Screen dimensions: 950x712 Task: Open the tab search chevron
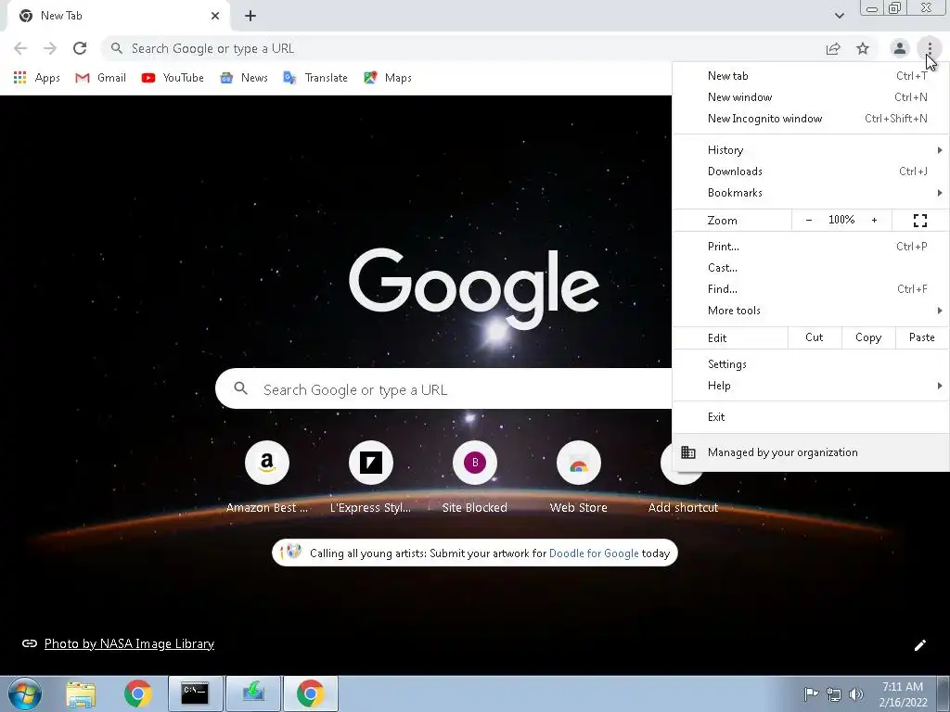839,16
